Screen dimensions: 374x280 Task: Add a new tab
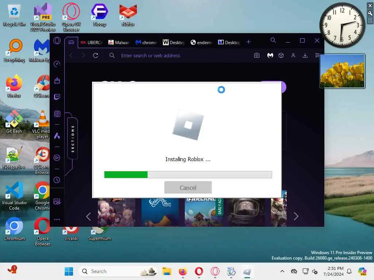[x=248, y=42]
